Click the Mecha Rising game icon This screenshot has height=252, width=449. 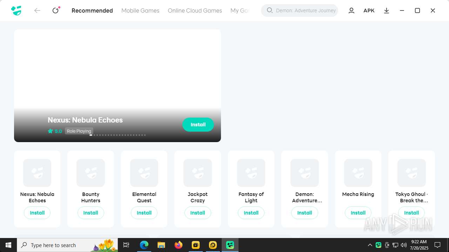coord(358,173)
